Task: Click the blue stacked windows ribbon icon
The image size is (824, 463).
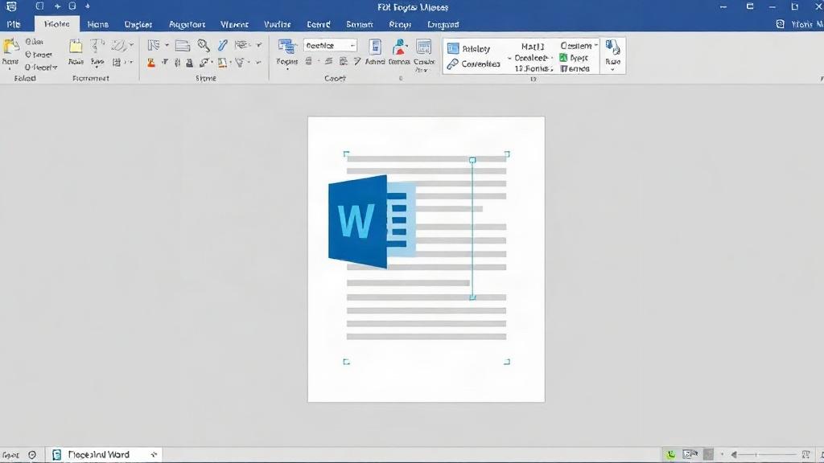Action: [287, 47]
